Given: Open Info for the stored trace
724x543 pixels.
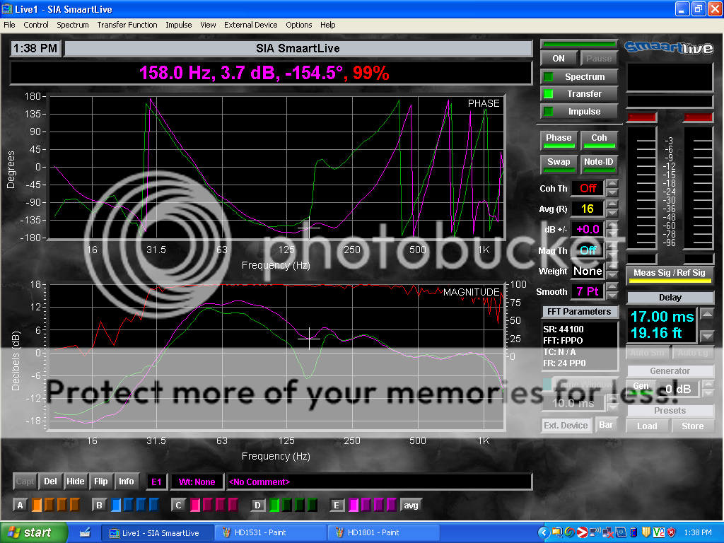Looking at the screenshot, I should (127, 481).
